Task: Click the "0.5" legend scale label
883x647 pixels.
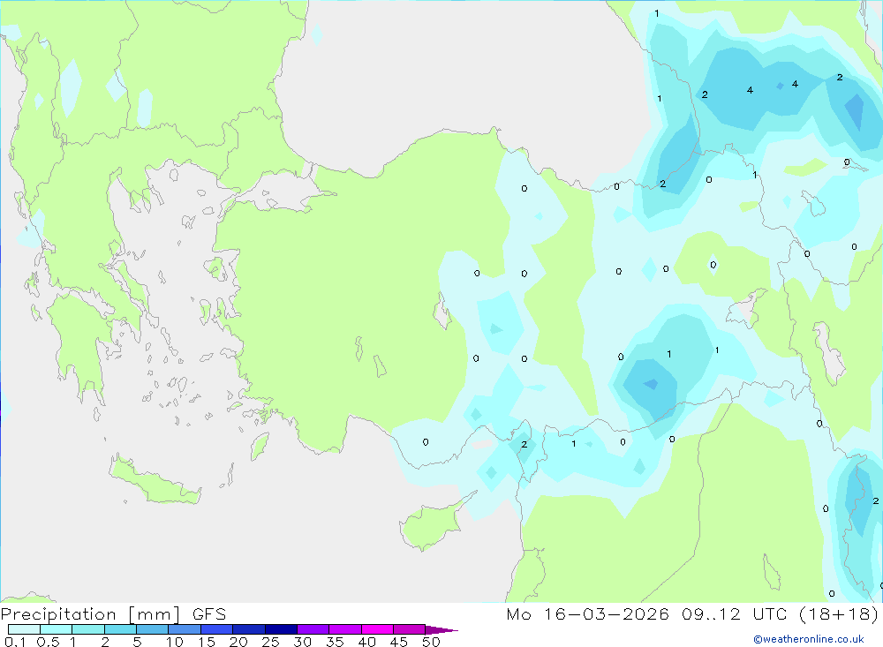Action: (x=48, y=642)
